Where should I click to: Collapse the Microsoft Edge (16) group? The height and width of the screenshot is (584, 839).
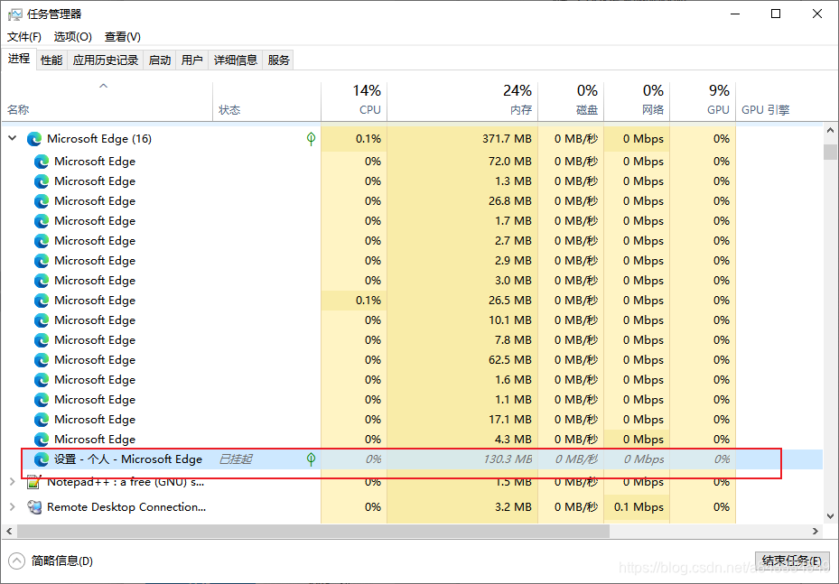13,138
